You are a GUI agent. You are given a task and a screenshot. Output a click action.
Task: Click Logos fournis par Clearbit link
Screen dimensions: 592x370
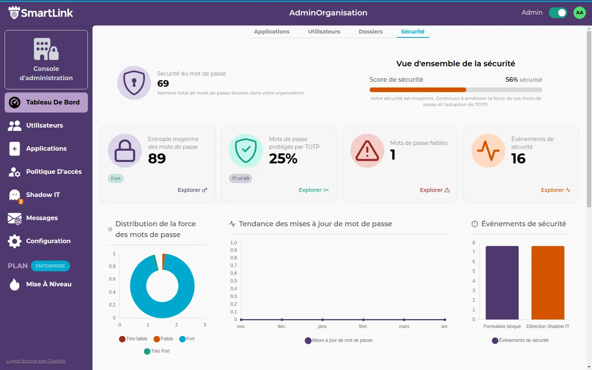36,361
